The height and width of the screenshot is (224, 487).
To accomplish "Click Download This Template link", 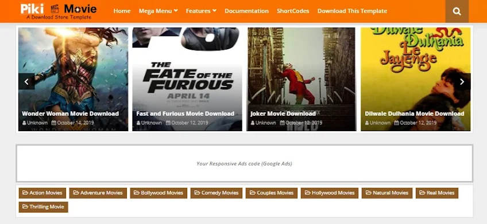I will click(352, 11).
